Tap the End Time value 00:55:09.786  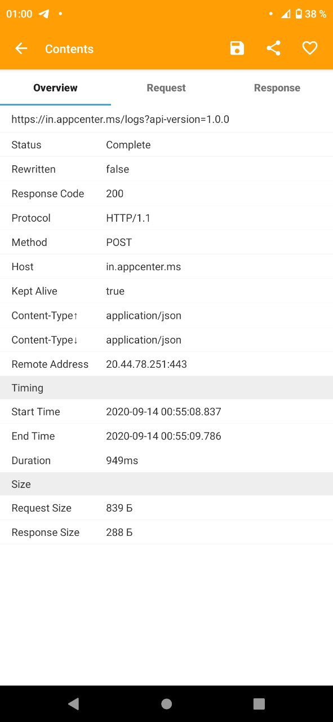[163, 436]
